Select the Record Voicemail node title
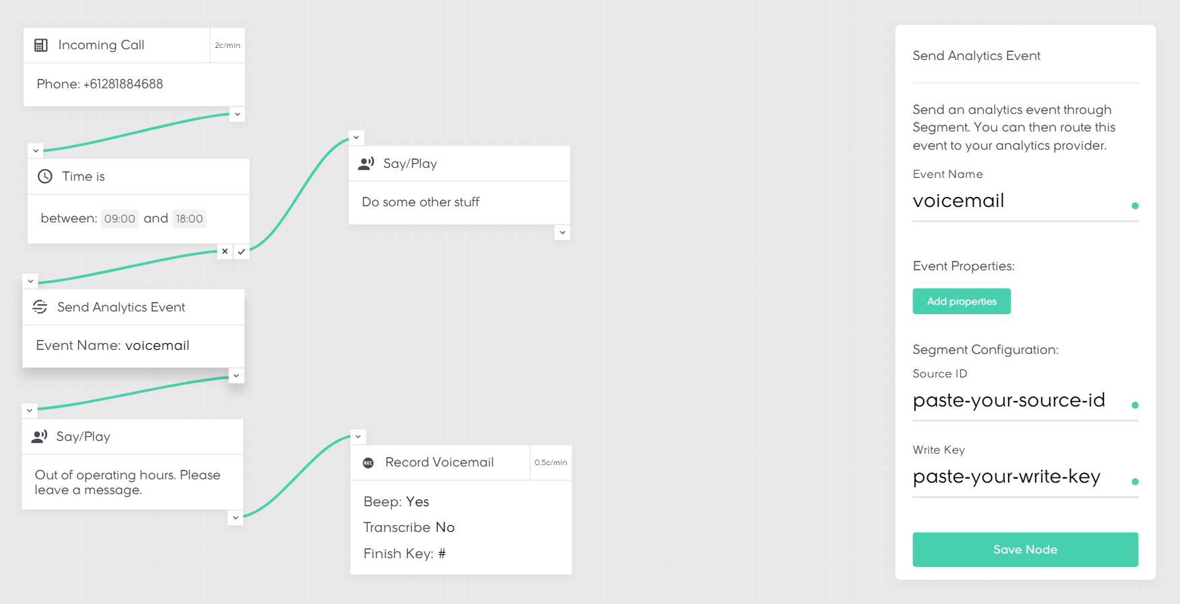The height and width of the screenshot is (604, 1180). [x=439, y=462]
